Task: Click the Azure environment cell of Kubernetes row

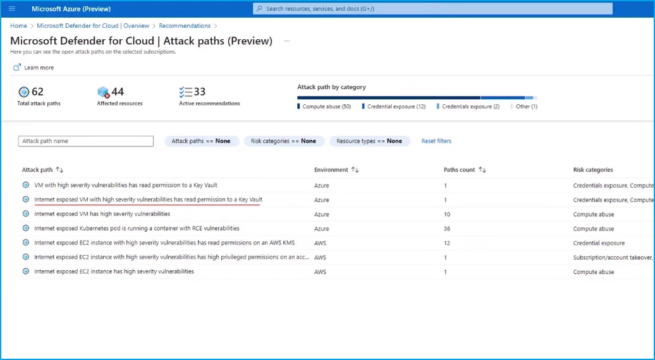Action: [x=322, y=229]
